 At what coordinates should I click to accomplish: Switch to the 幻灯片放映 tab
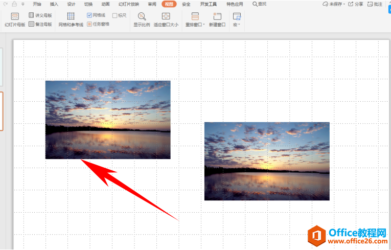point(128,4)
